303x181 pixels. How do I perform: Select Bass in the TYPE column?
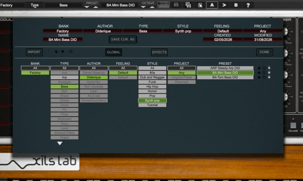(x=64, y=86)
